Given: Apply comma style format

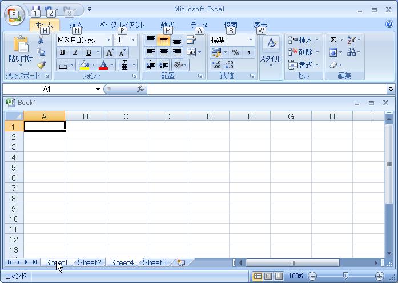Looking at the screenshot, I should click(249, 52).
